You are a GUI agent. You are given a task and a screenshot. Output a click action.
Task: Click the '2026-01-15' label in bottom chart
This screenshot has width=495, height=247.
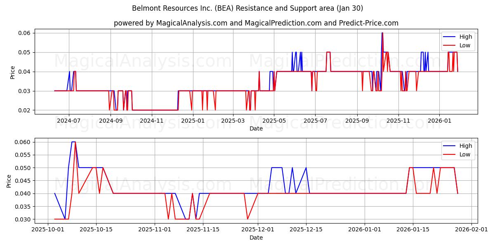click(413, 230)
